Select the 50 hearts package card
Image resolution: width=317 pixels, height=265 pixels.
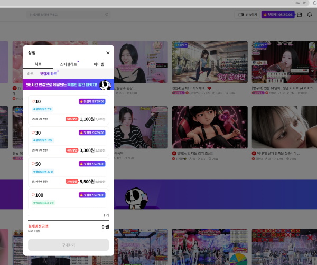(69, 172)
